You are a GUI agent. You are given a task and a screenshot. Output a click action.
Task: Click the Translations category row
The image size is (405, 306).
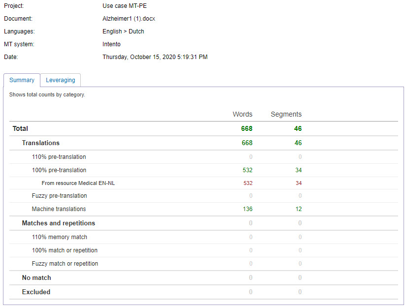(x=40, y=143)
